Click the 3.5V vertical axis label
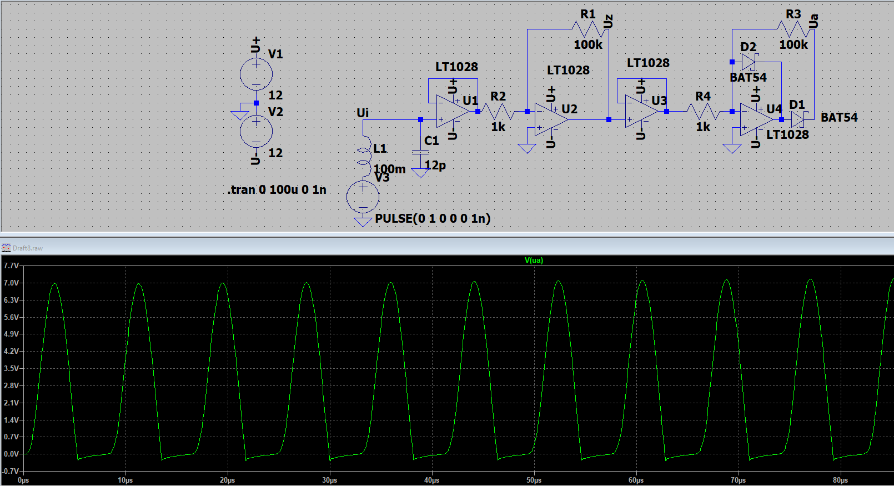Screen dimensions: 894x486 (x=11, y=369)
